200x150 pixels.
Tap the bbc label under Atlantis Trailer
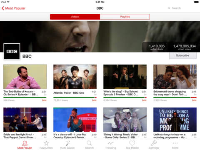click(x=94, y=100)
